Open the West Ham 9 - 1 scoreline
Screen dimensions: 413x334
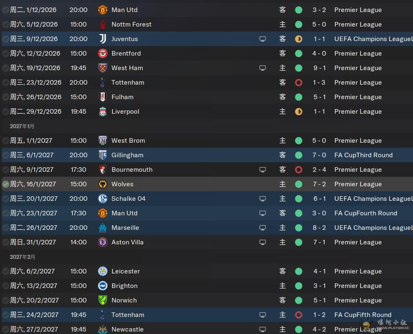click(319, 68)
